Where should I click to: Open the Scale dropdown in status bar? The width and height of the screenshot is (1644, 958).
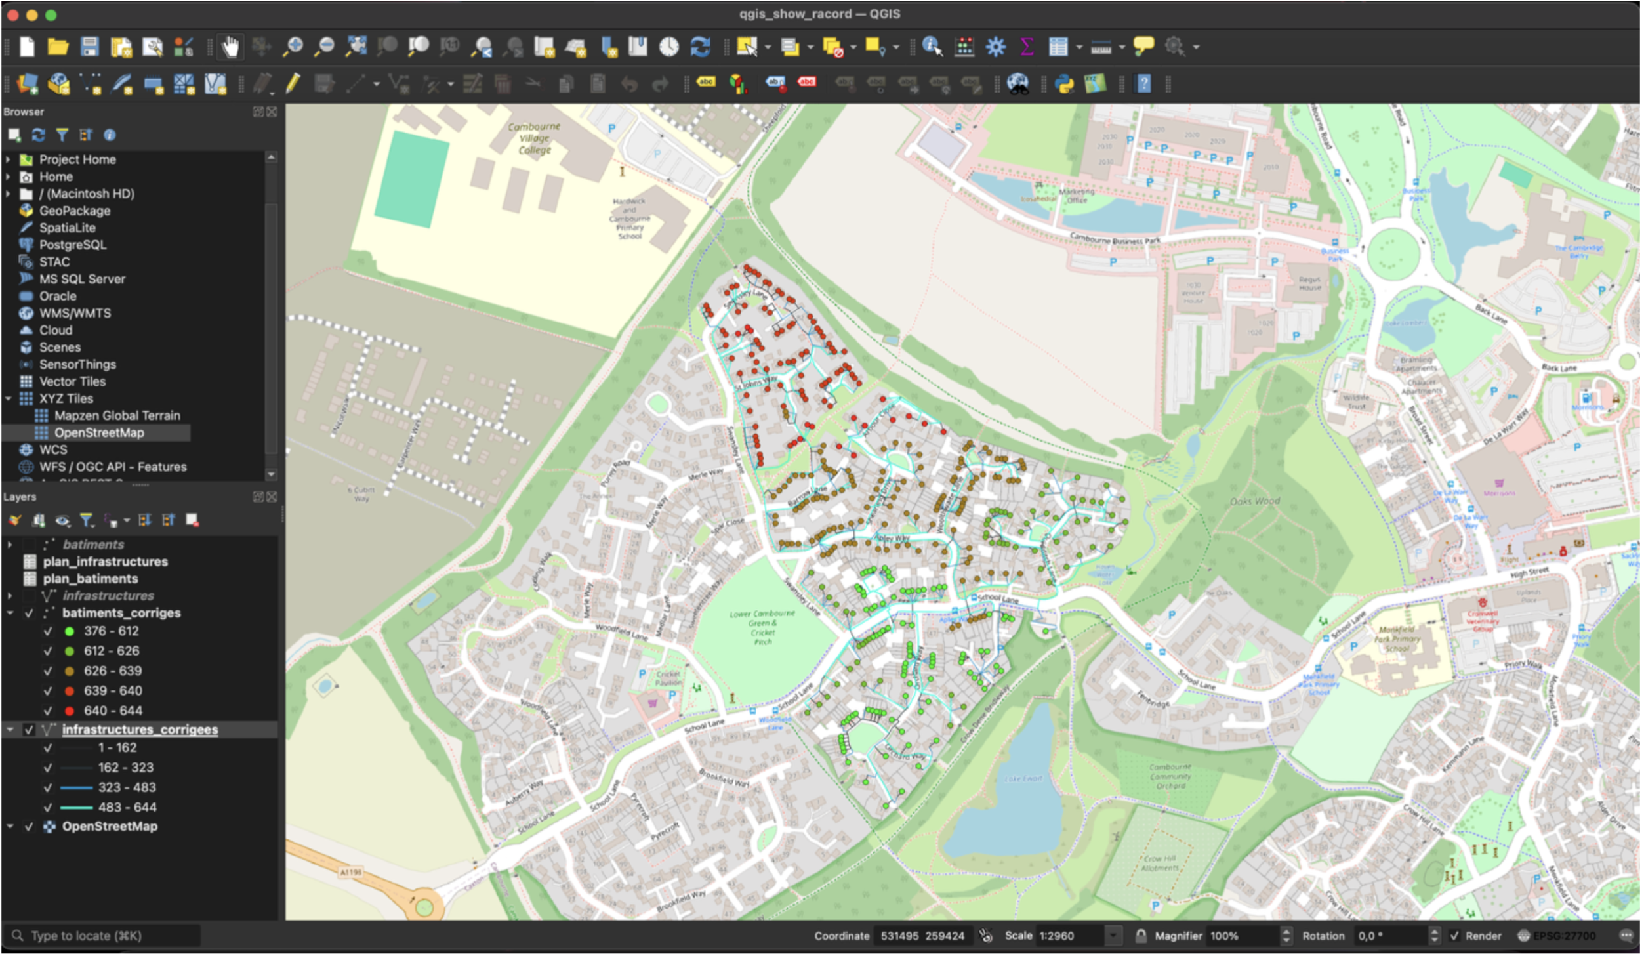coord(1113,936)
